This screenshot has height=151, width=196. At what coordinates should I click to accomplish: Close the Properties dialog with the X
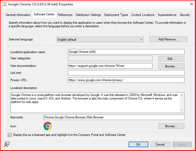(191, 4)
